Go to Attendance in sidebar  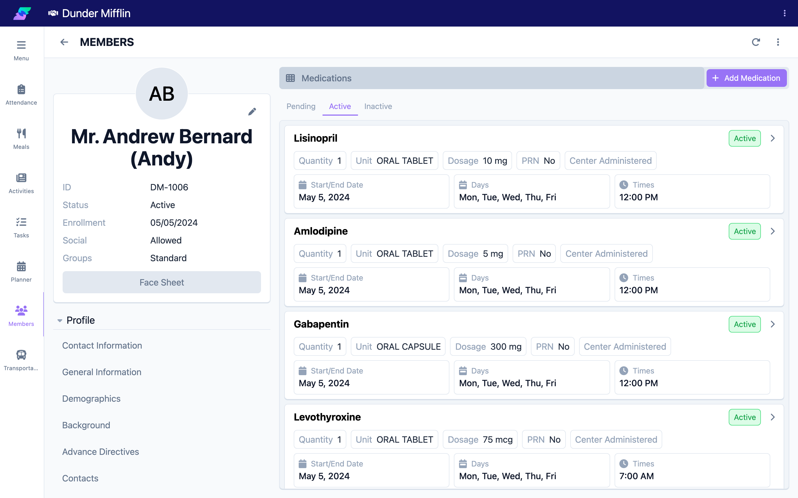[21, 95]
